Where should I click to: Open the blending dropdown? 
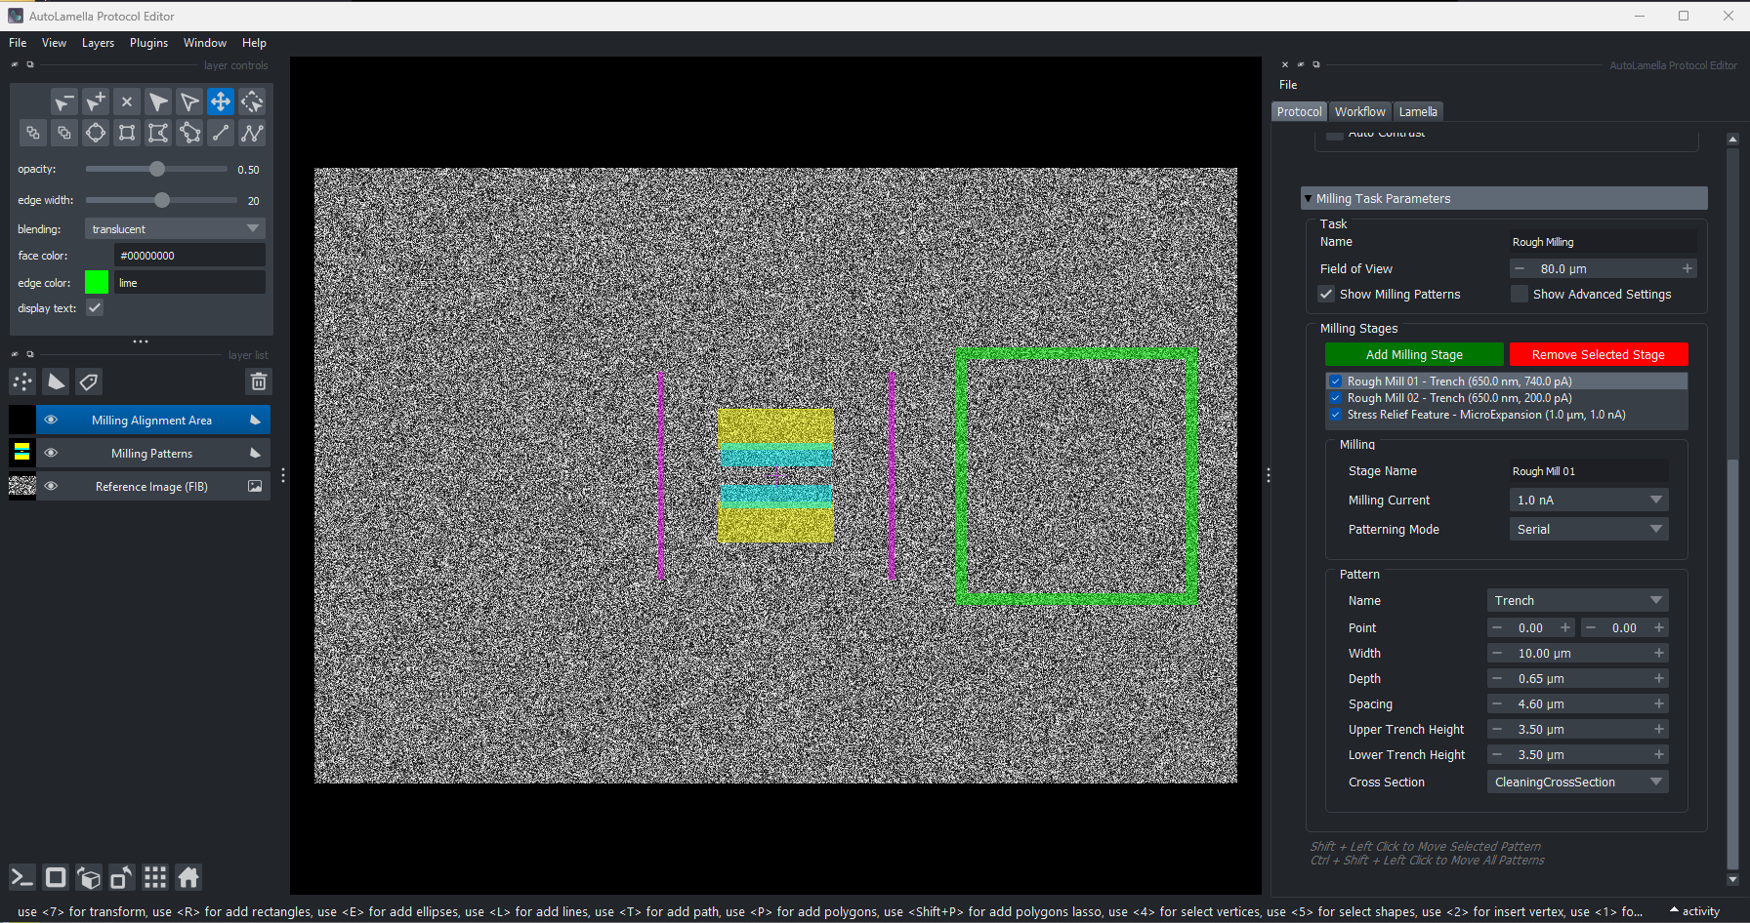[x=174, y=228]
